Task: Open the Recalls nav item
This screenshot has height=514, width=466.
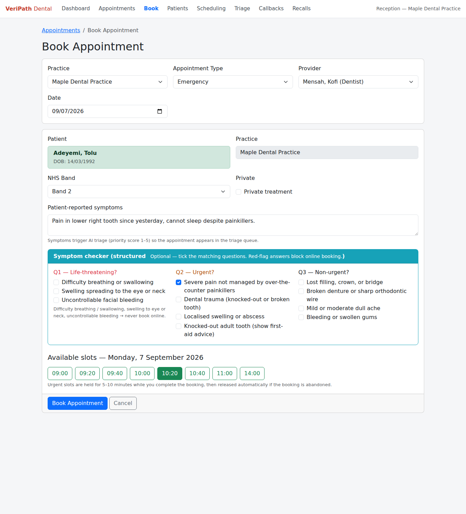Action: click(x=302, y=9)
